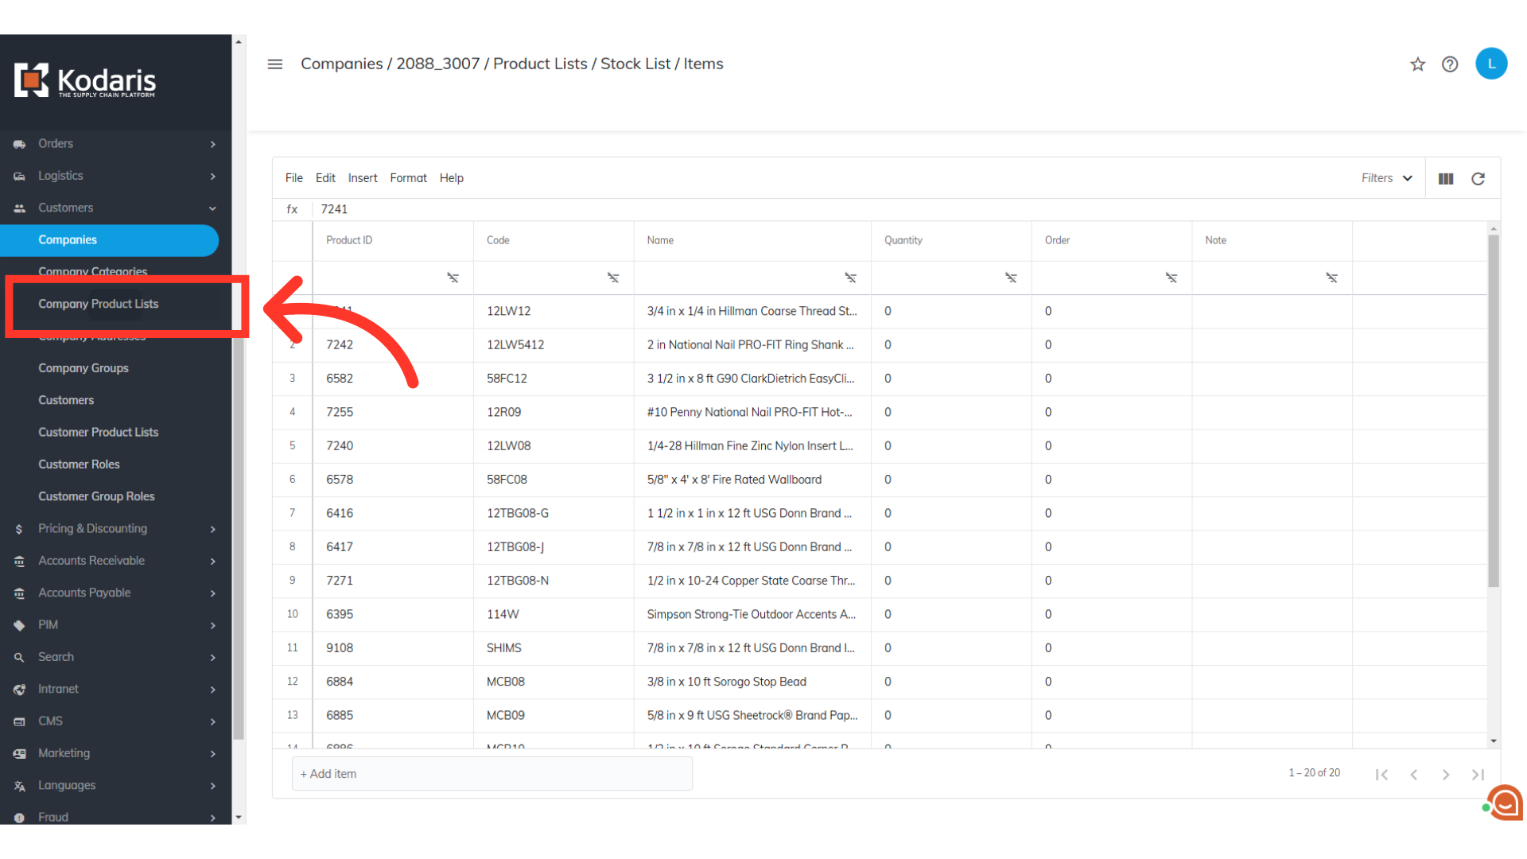Click the hamburger menu icon
The height and width of the screenshot is (859, 1527).
tap(275, 64)
